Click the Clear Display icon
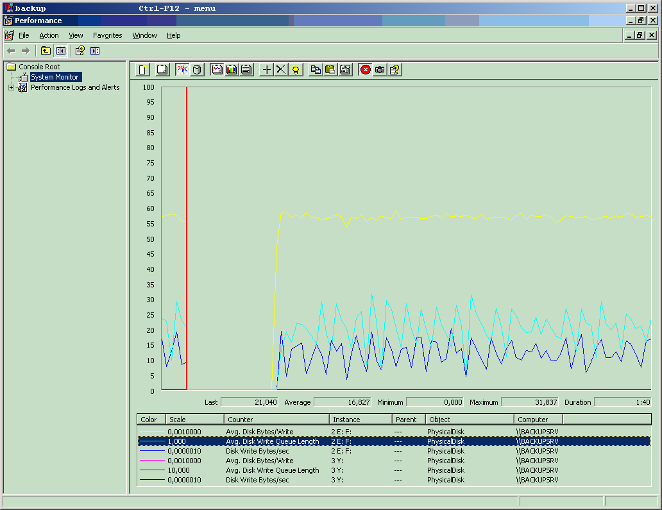The height and width of the screenshot is (510, 662). click(x=163, y=69)
